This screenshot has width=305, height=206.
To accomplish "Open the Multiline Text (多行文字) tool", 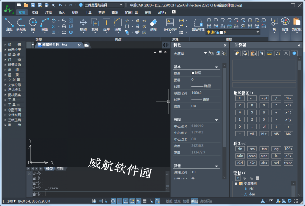I will tap(170, 24).
